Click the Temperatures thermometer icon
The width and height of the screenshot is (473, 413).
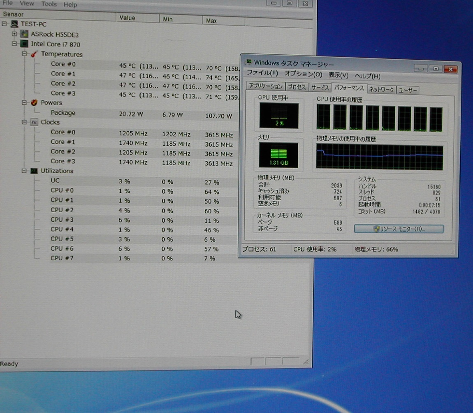point(34,54)
